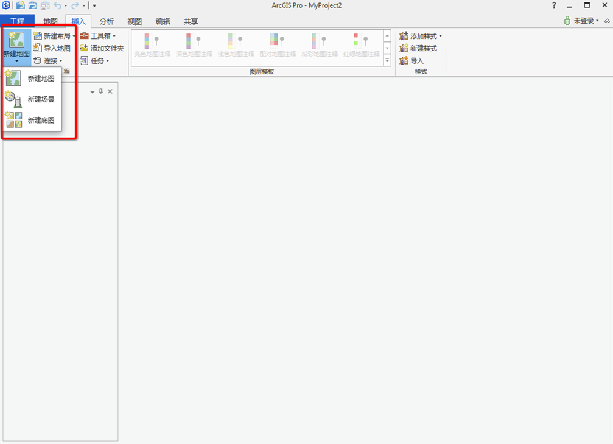Select the 红绿地图注释 layer template
613x444 pixels.
tap(362, 46)
